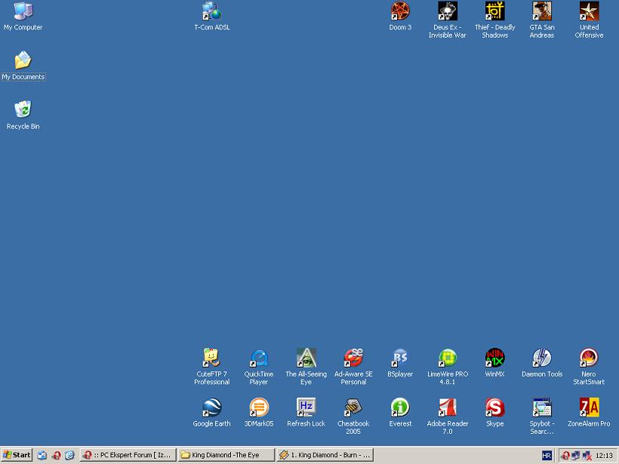The width and height of the screenshot is (619, 464).
Task: Switch to King Diamond - The Eye folder window
Action: point(226,455)
